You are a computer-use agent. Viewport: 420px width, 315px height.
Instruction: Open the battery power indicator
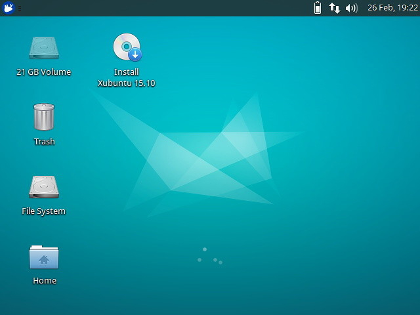(318, 8)
